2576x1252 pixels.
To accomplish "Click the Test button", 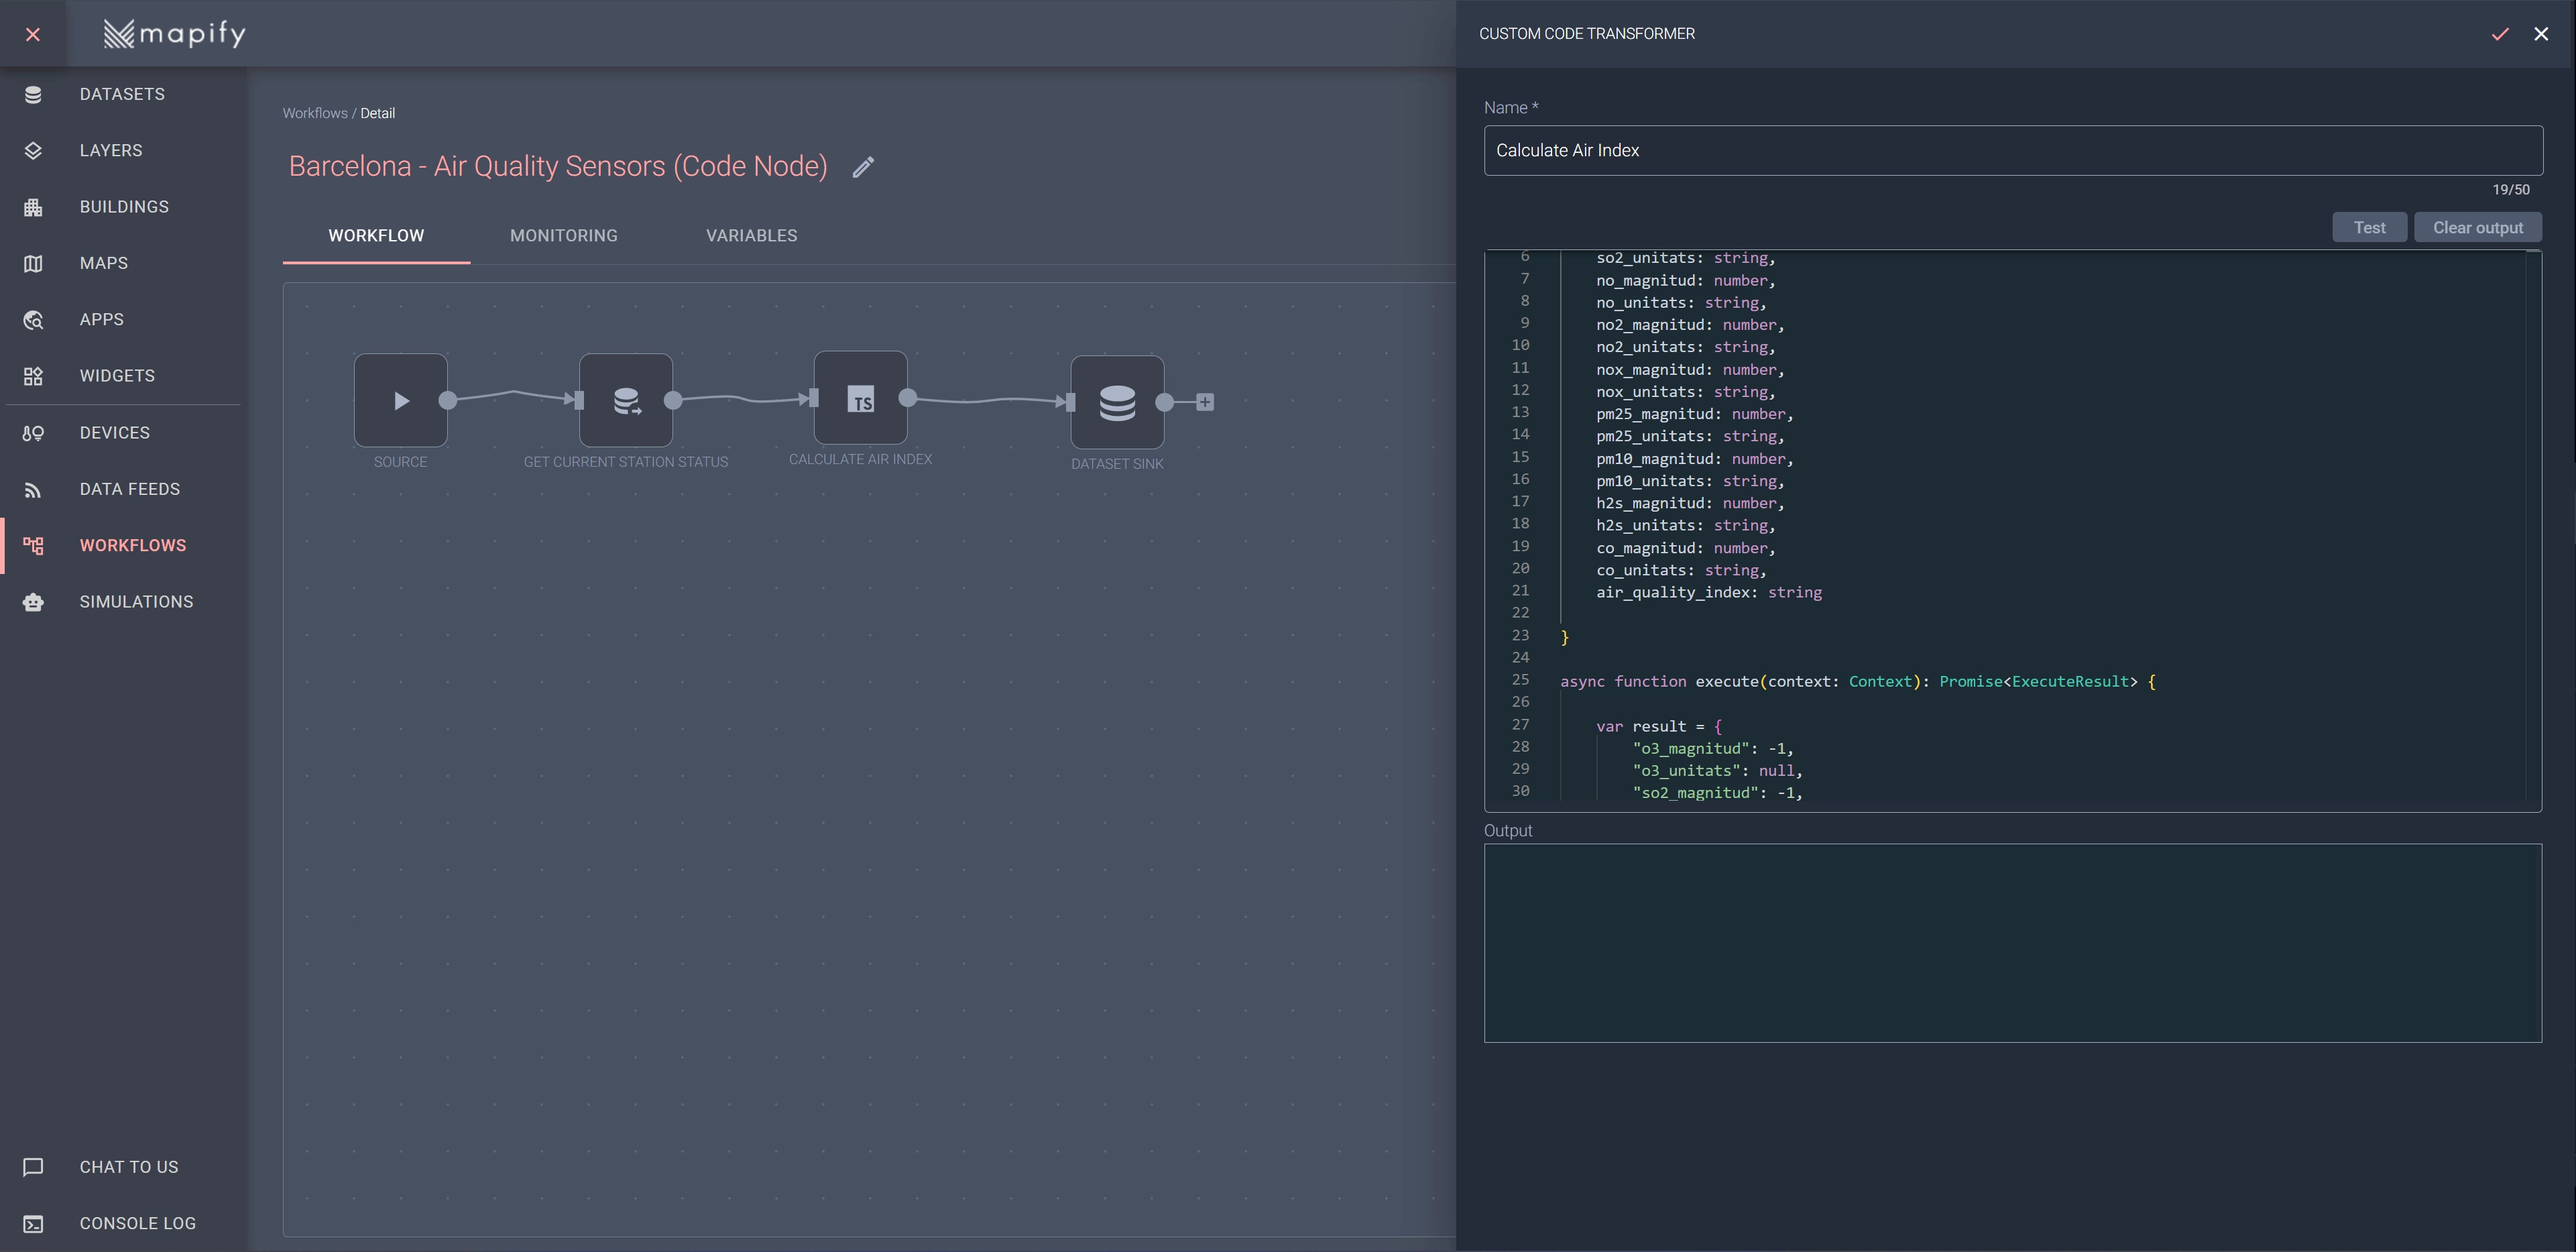I will pos(2369,227).
